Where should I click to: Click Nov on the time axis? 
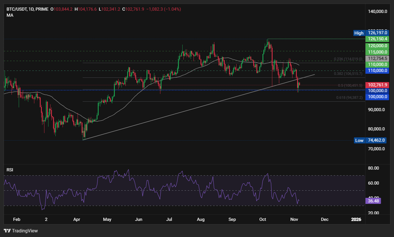point(294,219)
